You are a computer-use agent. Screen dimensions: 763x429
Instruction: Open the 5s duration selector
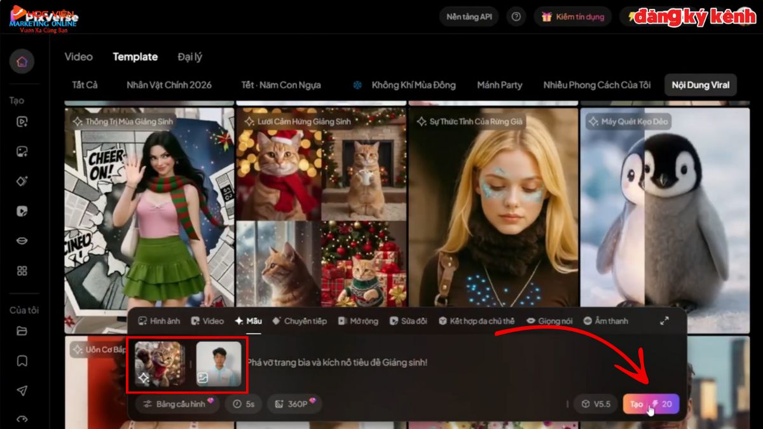(245, 404)
